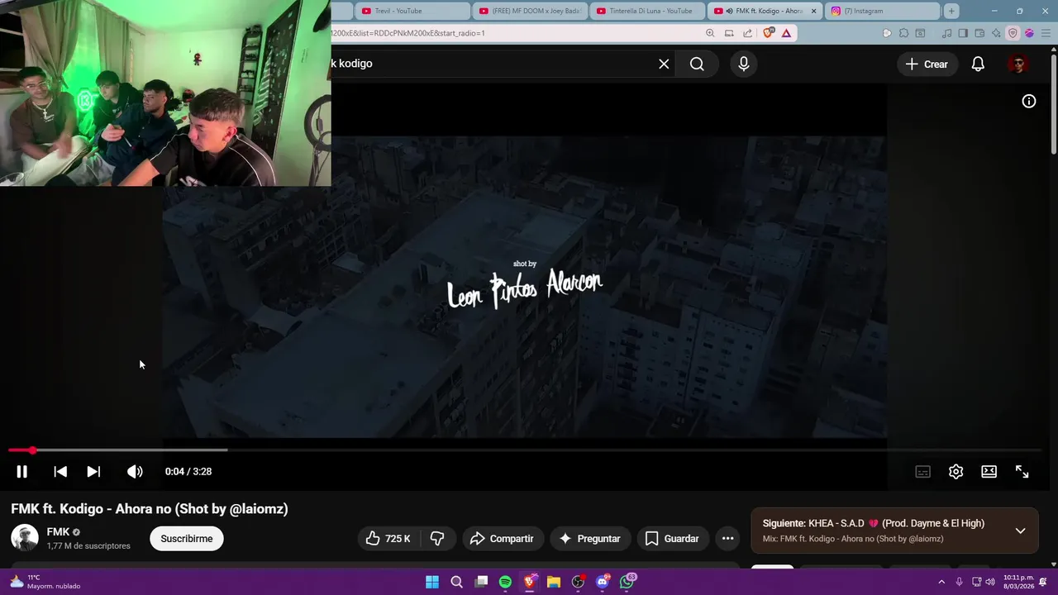Open File Explorer from taskbar
1058x595 pixels.
[x=554, y=582]
